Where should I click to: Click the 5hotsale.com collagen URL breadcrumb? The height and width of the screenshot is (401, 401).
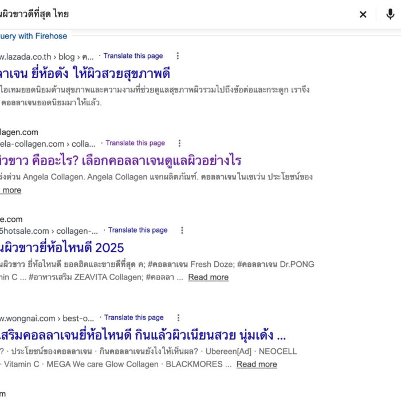(49, 231)
